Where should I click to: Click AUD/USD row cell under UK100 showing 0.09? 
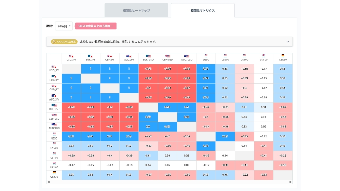tap(263, 127)
